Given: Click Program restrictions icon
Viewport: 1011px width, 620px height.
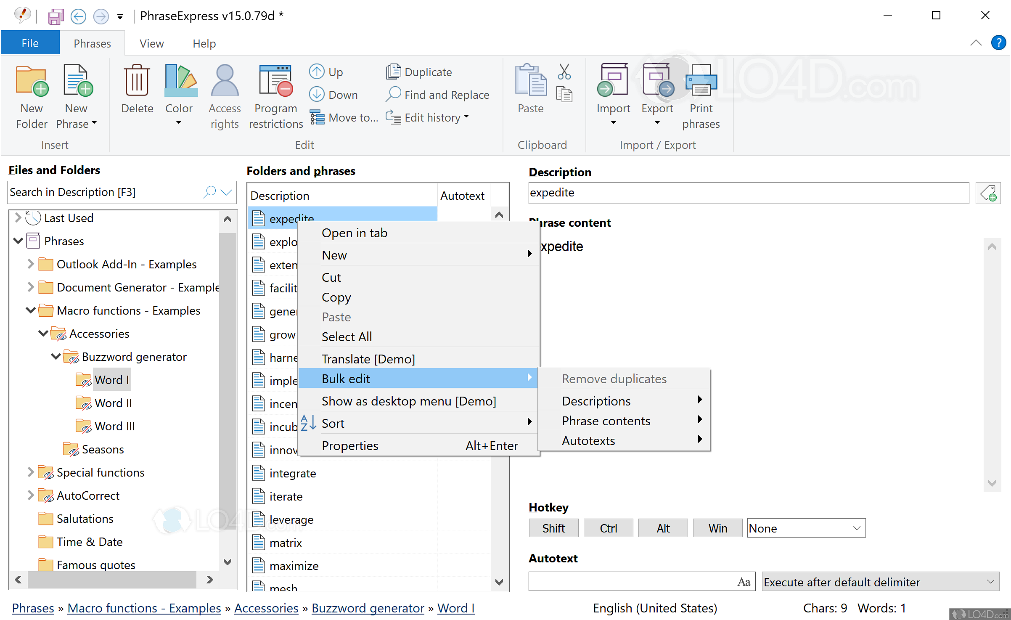Looking at the screenshot, I should [x=275, y=81].
